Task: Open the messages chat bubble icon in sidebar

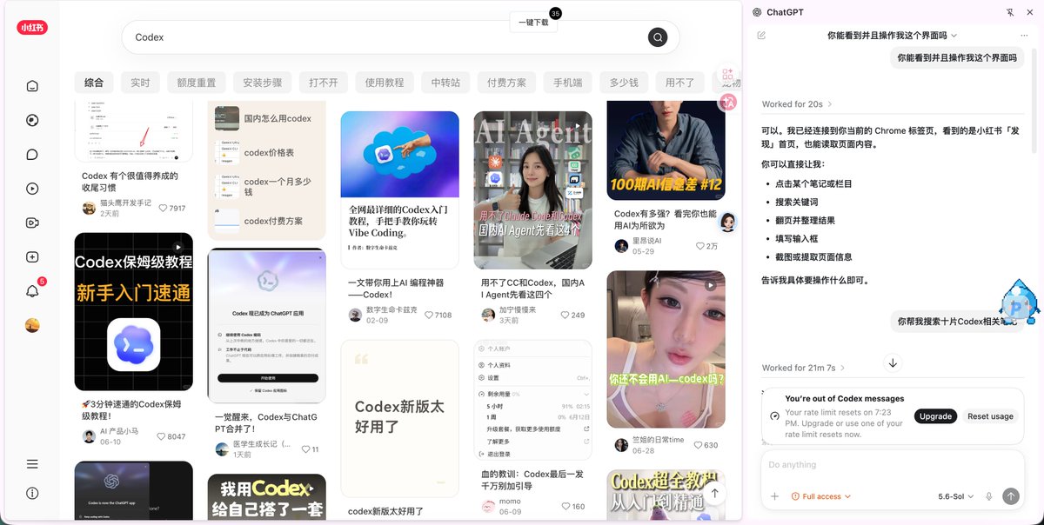Action: (32, 155)
